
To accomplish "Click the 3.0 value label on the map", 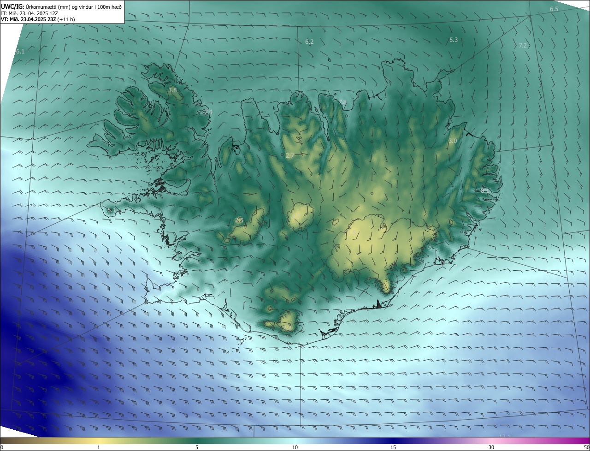I will 453,141.
